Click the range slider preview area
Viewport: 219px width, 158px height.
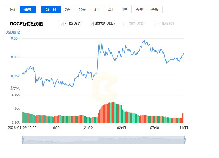tap(103, 140)
